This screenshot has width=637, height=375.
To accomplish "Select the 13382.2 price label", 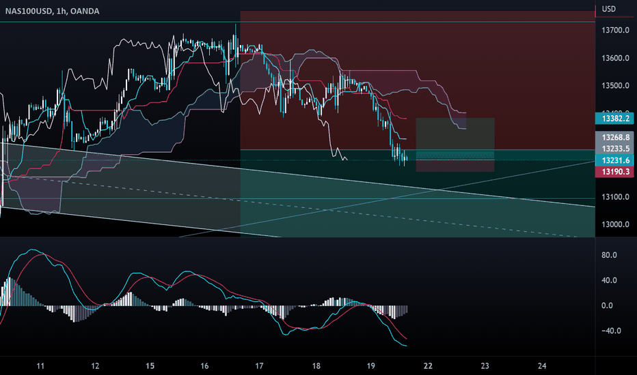I will (615, 119).
